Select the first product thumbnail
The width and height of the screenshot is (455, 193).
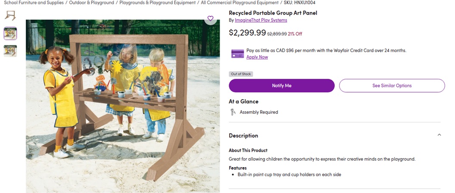[10, 16]
